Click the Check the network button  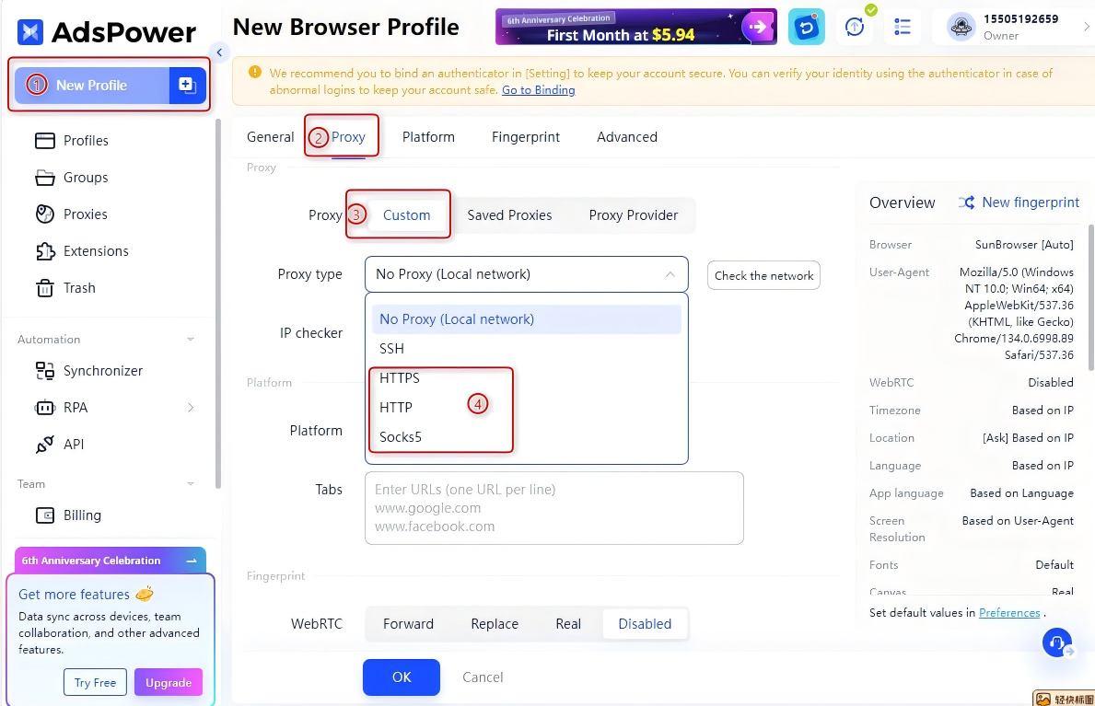[763, 275]
